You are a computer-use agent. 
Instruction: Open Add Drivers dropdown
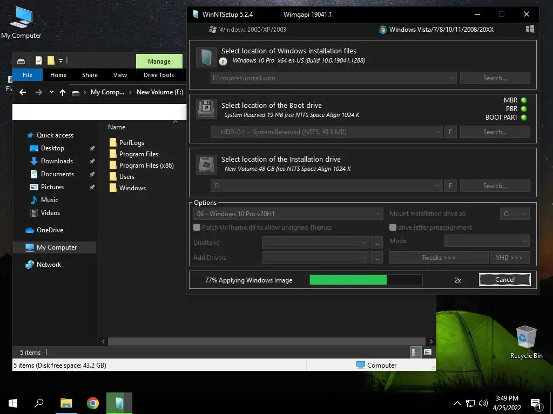click(x=315, y=257)
